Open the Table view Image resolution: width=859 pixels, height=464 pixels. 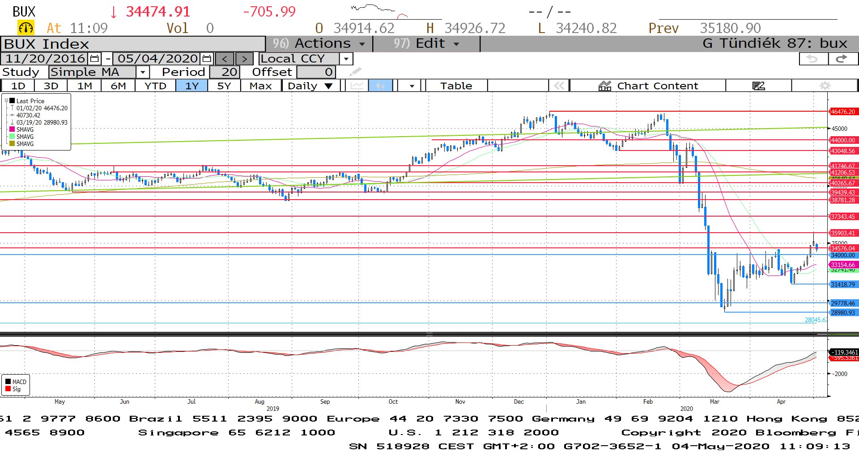(x=456, y=86)
